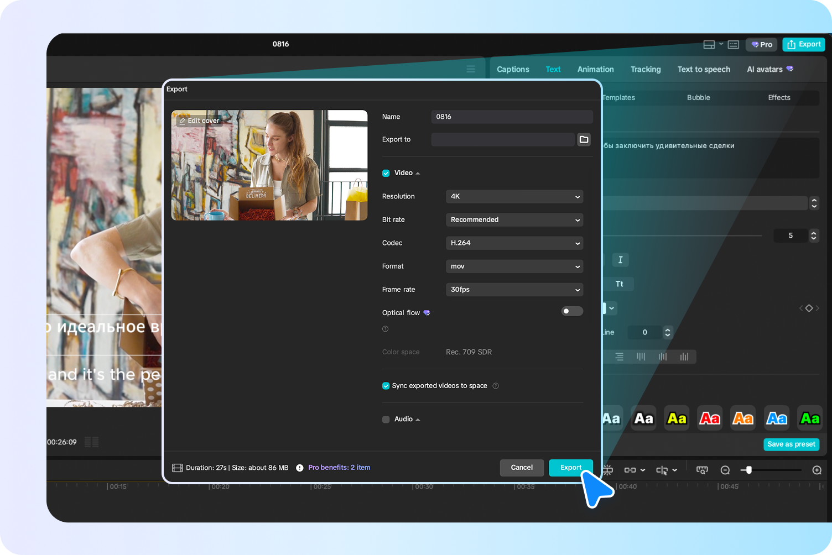Select the italic text style icon
This screenshot has height=555, width=832.
620,260
